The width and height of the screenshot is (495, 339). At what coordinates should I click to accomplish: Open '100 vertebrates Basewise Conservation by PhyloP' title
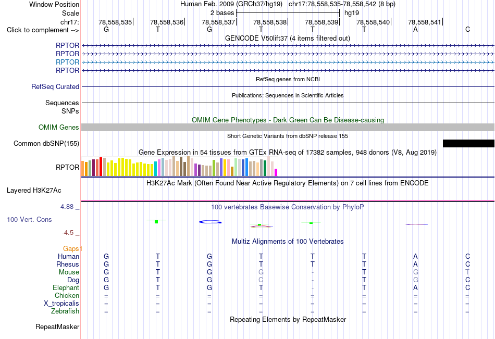click(287, 207)
